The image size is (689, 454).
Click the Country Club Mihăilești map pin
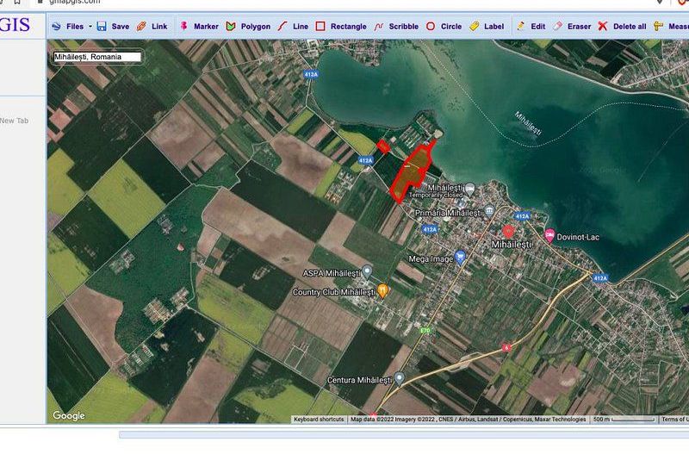point(383,291)
